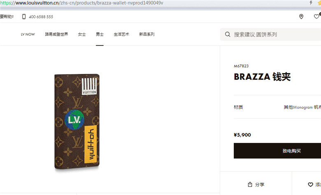This screenshot has height=195, width=321.
Task: Click the star bookmark icon in address bar
Action: click(319, 3)
